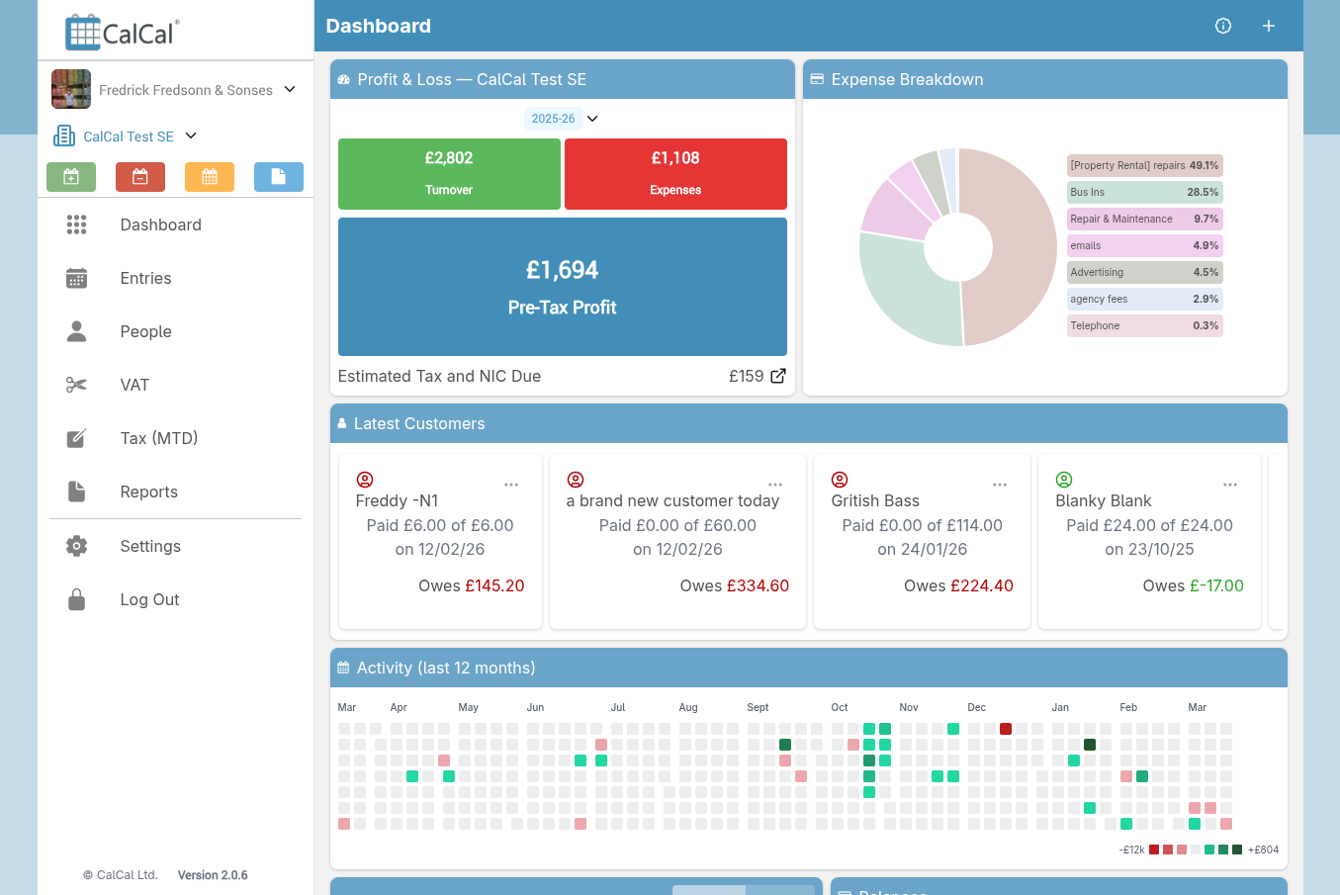
Task: Click the green add income calendar icon
Action: click(x=70, y=176)
